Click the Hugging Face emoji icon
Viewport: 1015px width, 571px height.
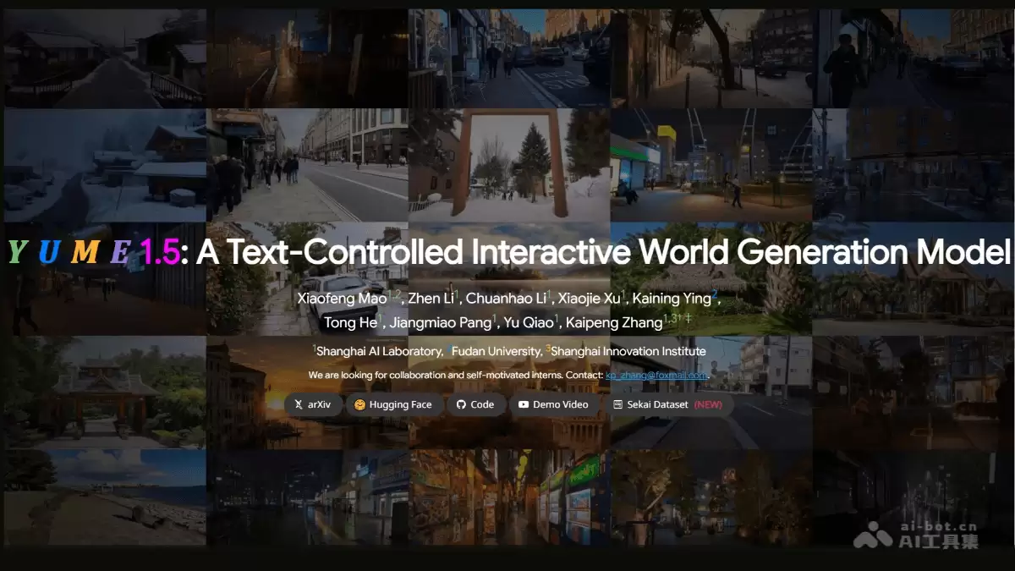[360, 405]
